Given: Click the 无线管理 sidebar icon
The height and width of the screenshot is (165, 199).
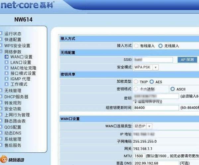Looking at the screenshot, I should 1,91.
